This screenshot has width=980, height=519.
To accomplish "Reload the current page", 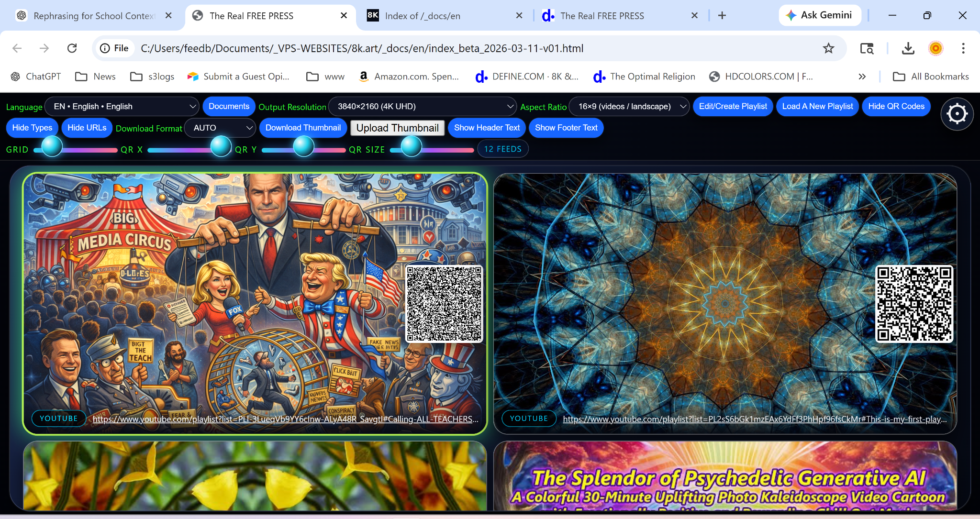I will point(72,48).
